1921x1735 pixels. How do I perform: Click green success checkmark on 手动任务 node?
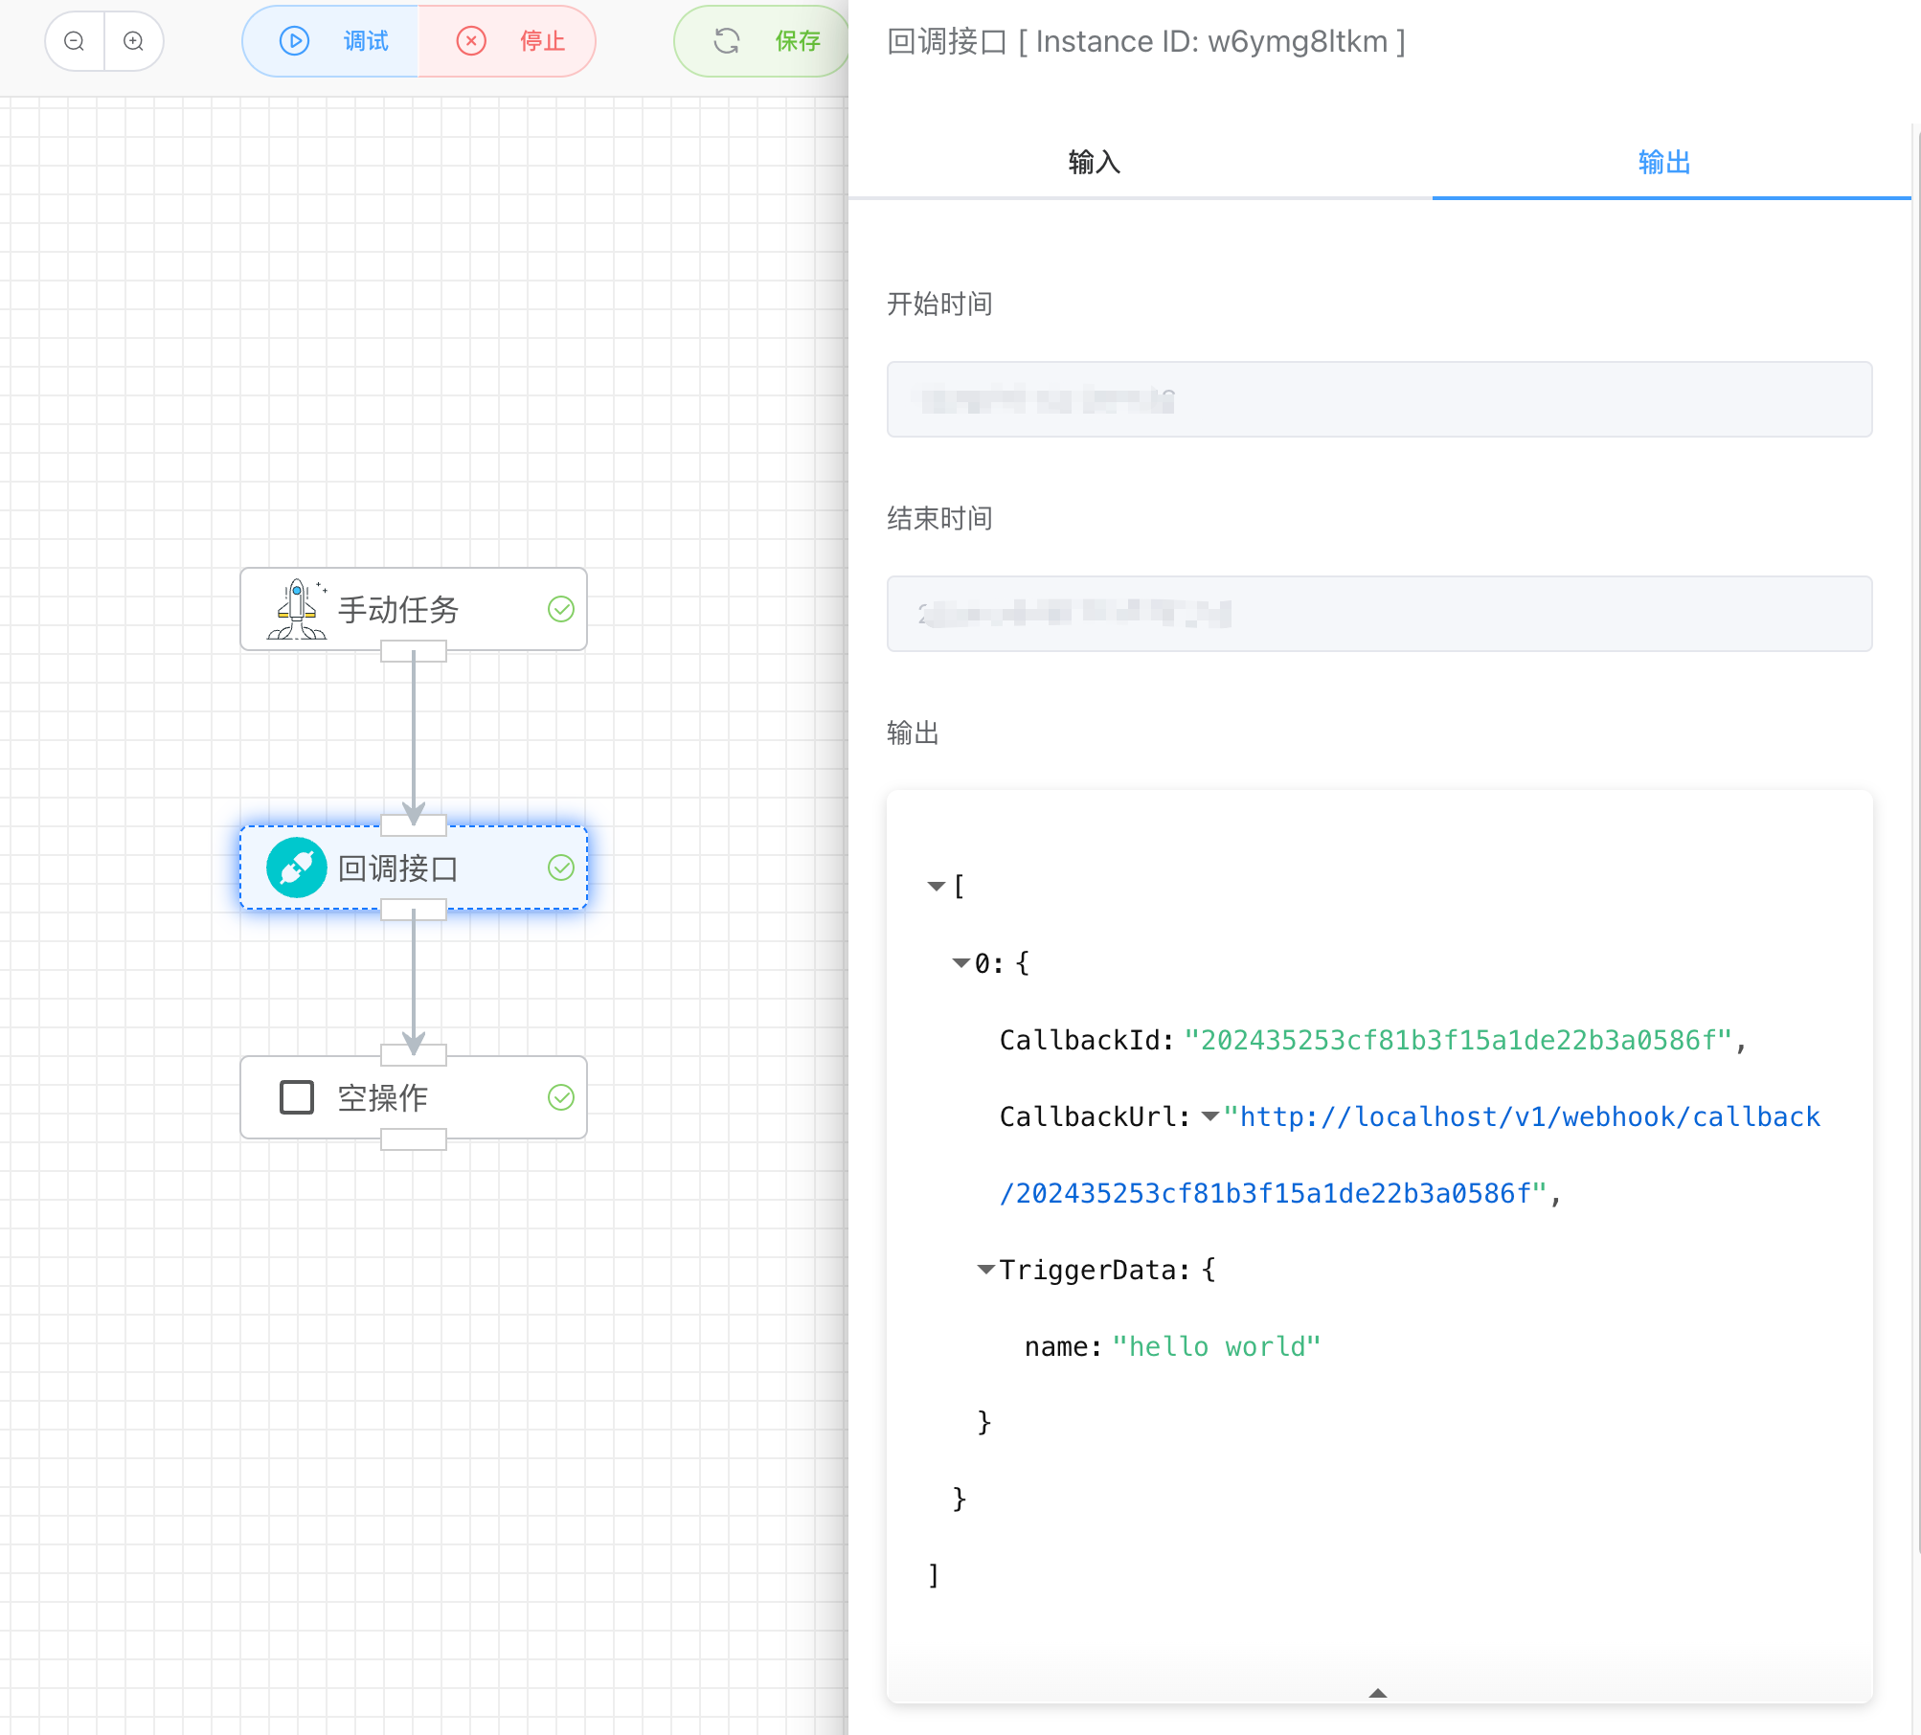[561, 609]
